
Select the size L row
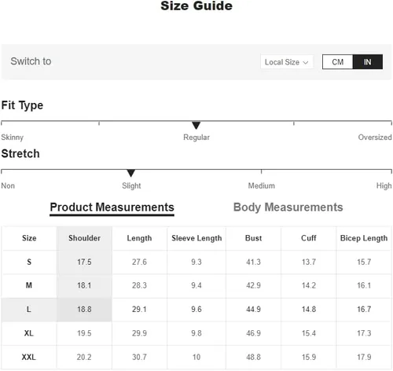coord(196,310)
